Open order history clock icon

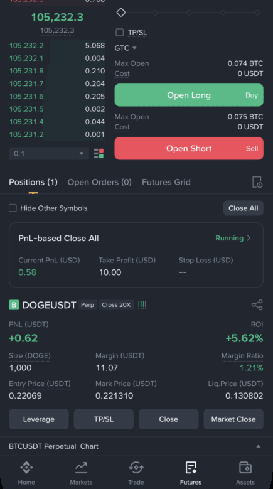coord(257,182)
